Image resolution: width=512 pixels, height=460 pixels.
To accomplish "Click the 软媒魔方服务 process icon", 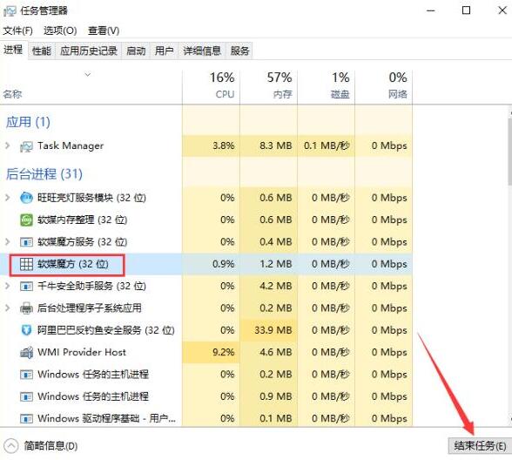I will point(26,242).
